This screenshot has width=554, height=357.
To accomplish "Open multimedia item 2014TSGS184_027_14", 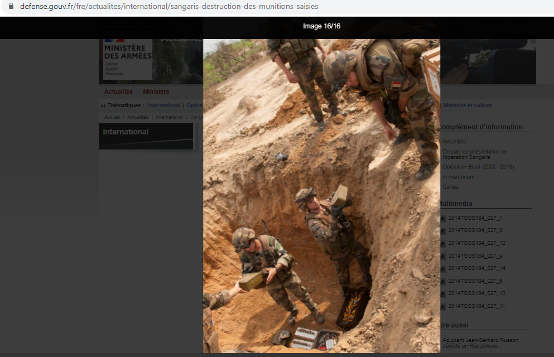I will tap(477, 268).
